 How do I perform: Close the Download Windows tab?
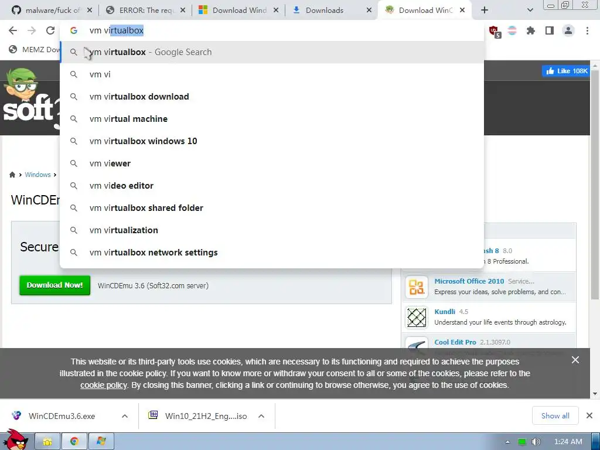[x=276, y=11]
